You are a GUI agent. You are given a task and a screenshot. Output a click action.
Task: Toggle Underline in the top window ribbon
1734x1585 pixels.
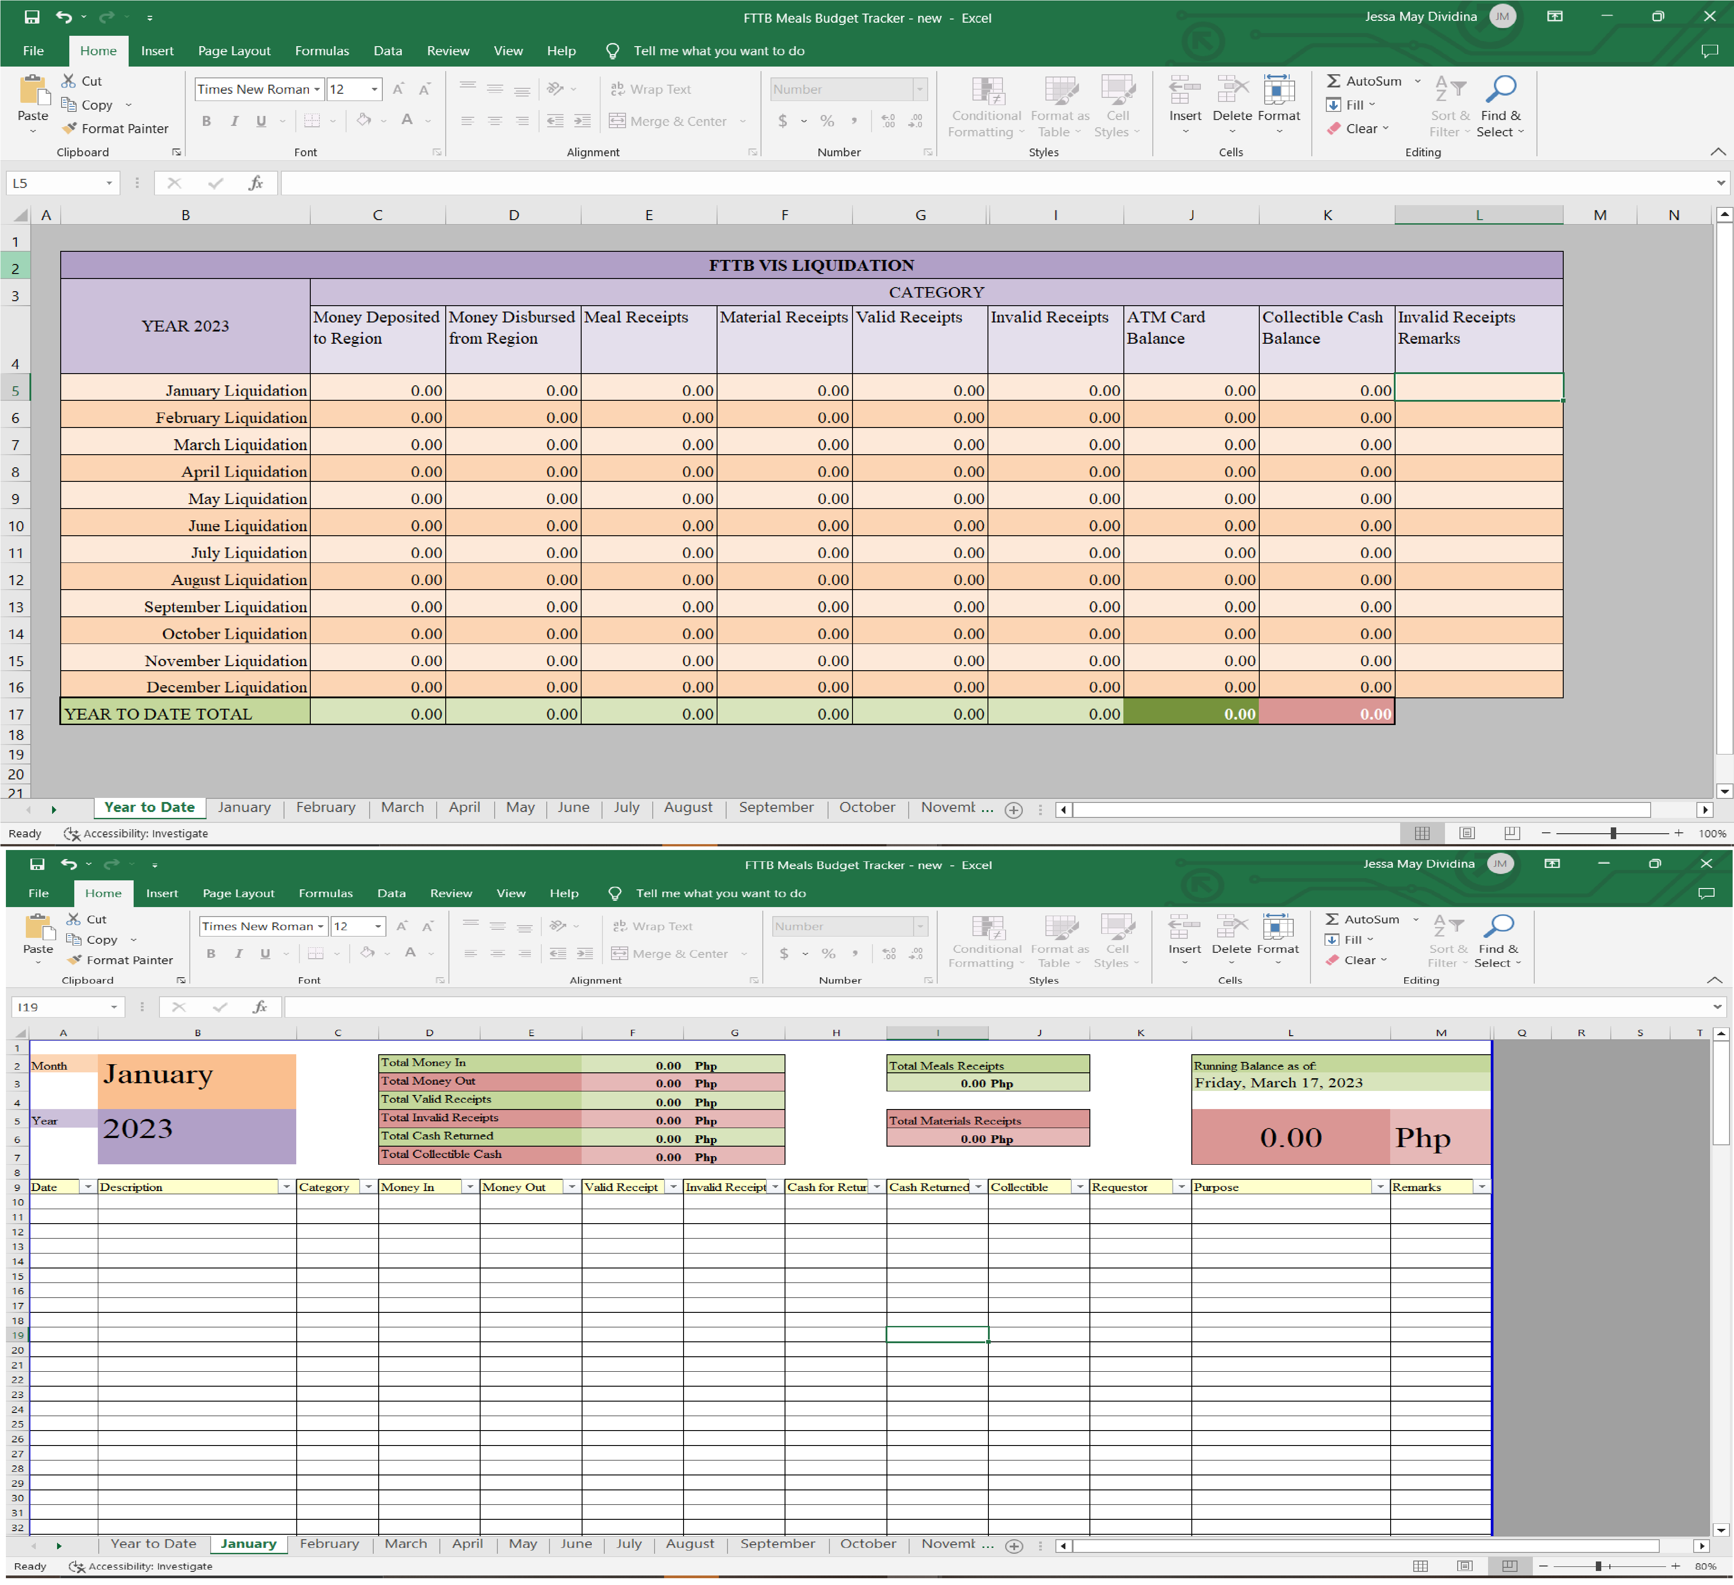261,121
